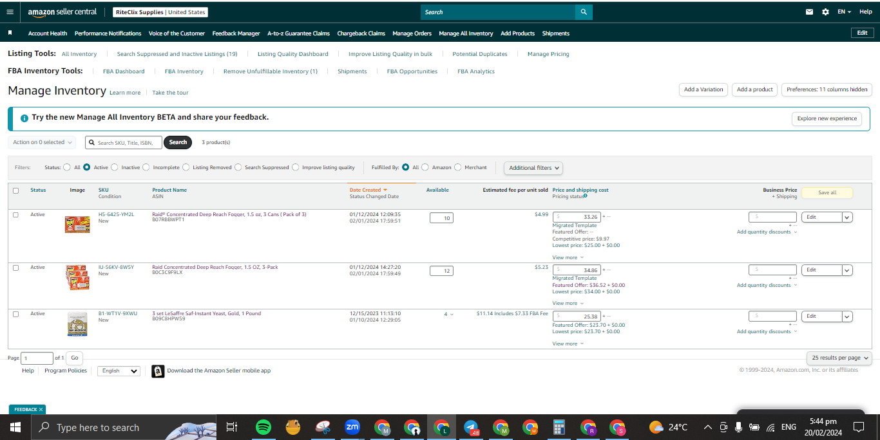880x440 pixels.
Task: Click the Amazon Seller mobile app icon
Action: (x=158, y=371)
